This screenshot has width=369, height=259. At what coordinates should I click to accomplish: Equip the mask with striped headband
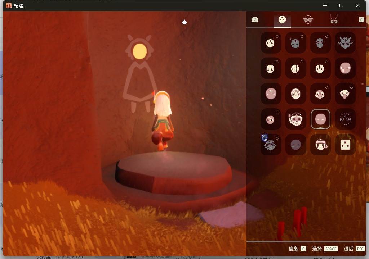320,145
